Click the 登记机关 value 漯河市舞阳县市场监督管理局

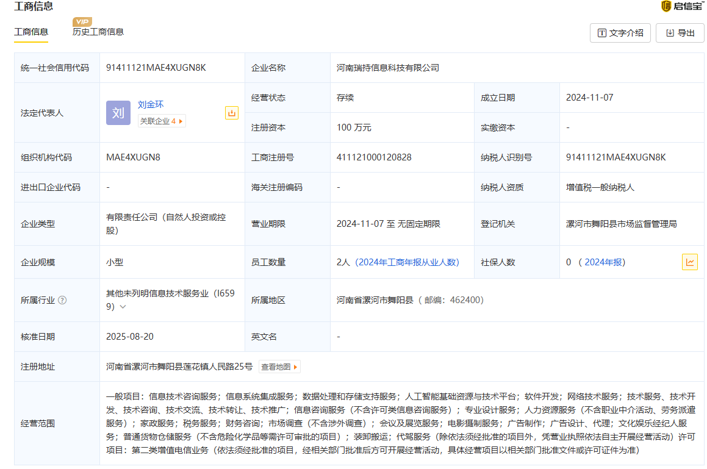click(x=621, y=224)
